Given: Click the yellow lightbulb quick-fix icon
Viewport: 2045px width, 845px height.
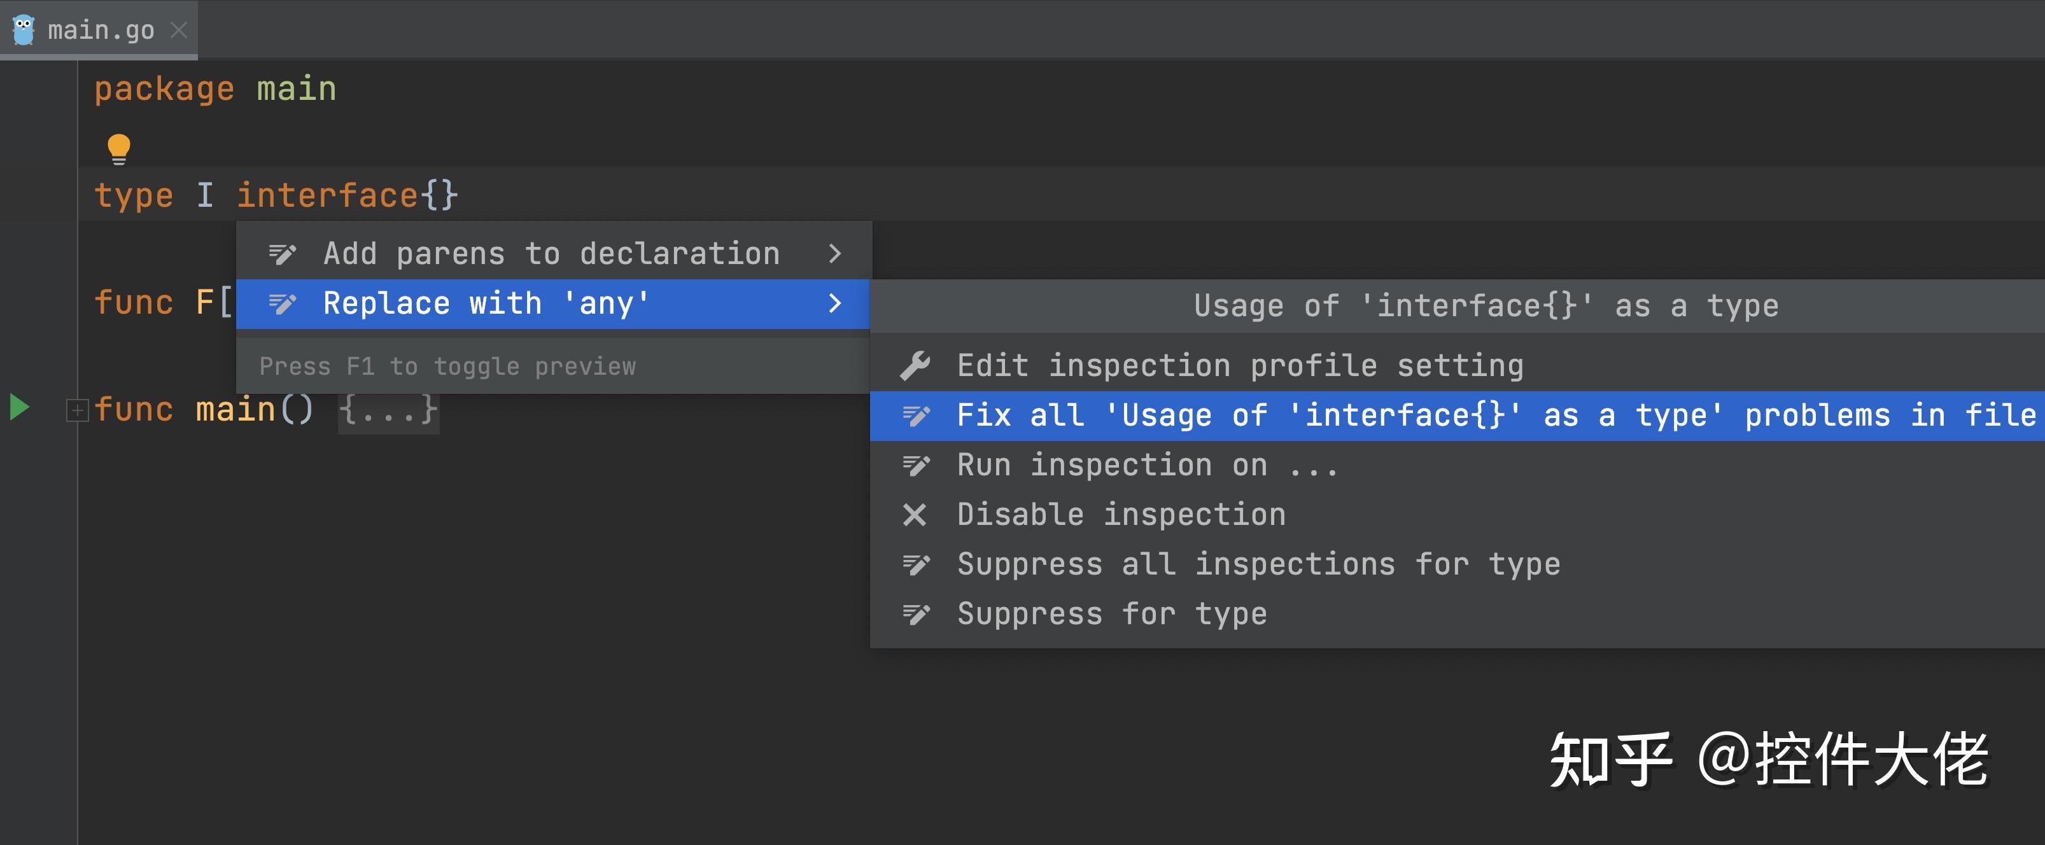Looking at the screenshot, I should (x=118, y=148).
